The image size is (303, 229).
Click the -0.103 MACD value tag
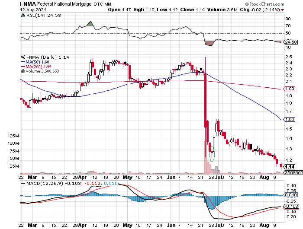291,207
